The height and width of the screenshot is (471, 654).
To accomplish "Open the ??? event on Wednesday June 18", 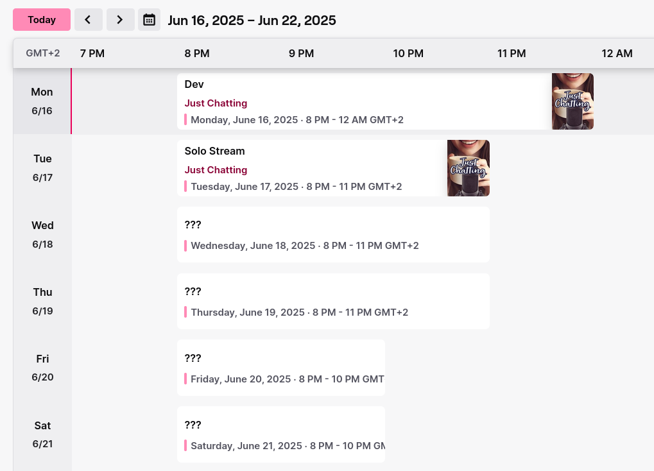I will coord(333,234).
